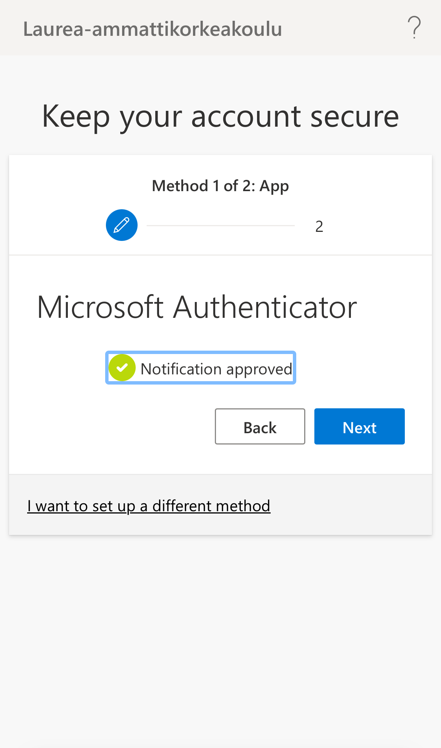This screenshot has height=748, width=441.
Task: Click the Laurea-ammattikorkeakoulu organization title
Action: click(x=152, y=29)
